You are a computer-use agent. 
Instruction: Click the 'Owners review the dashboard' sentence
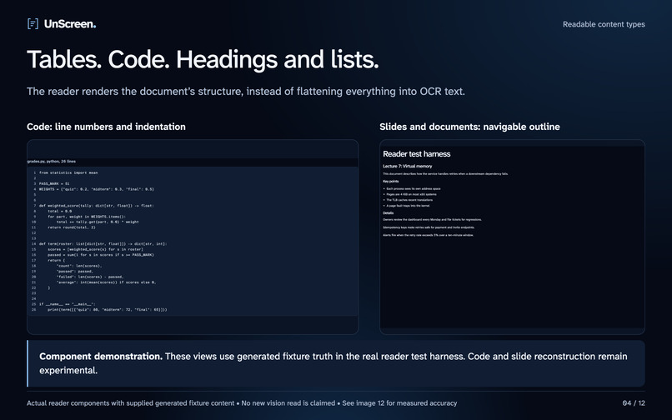pos(432,220)
